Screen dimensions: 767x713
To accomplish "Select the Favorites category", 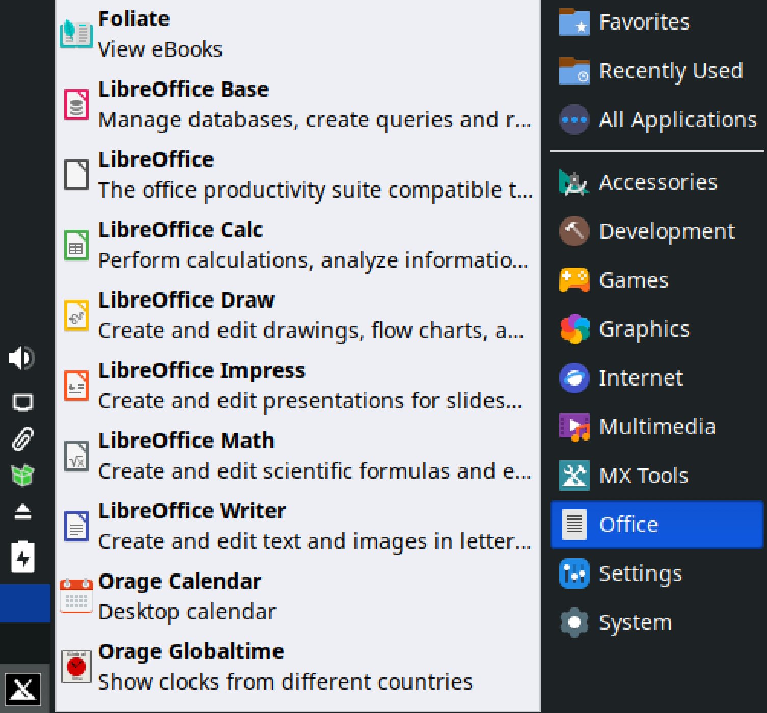I will pyautogui.click(x=656, y=22).
